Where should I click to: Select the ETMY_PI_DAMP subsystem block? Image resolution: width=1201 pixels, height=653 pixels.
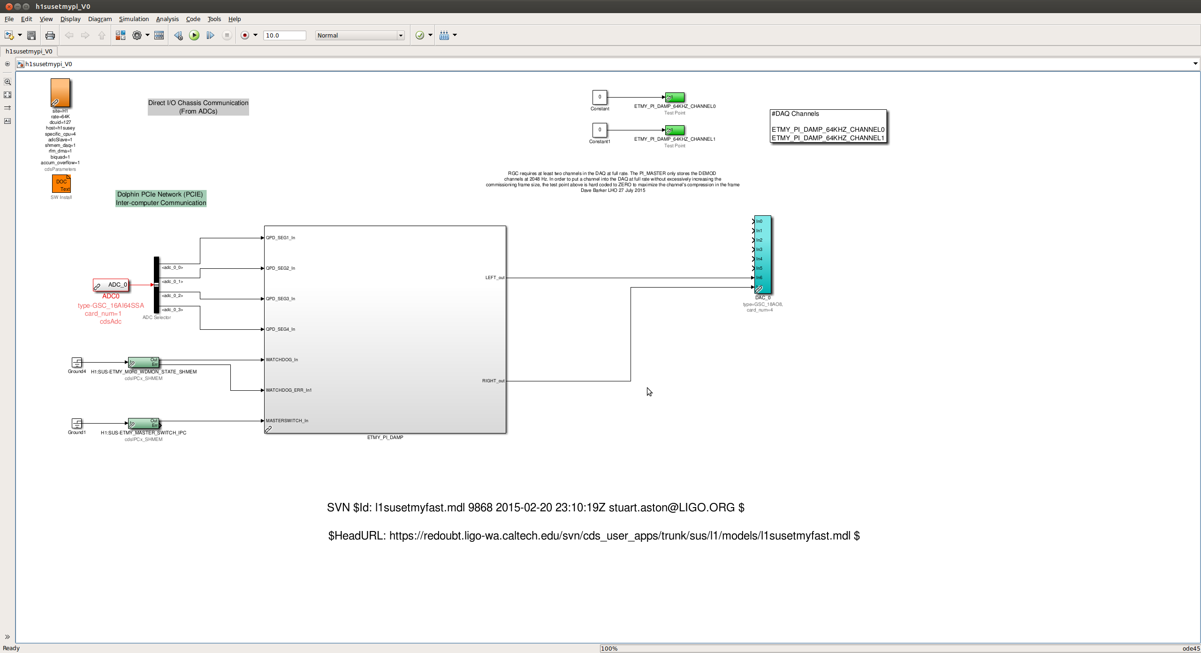[385, 329]
